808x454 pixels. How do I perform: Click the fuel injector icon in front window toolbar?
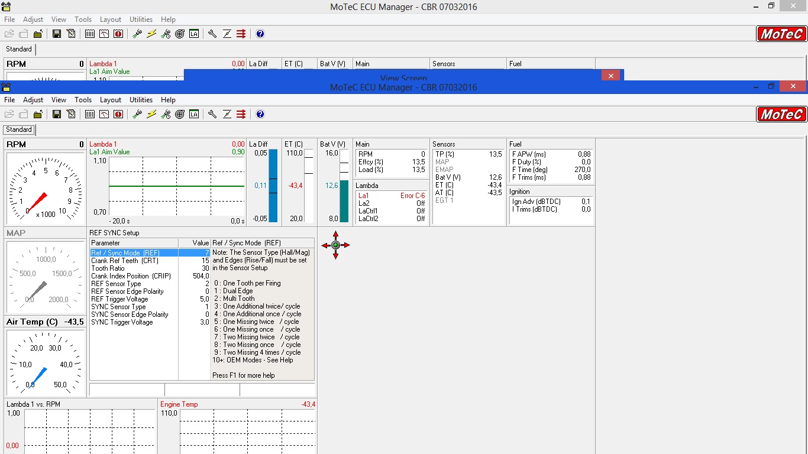click(x=137, y=114)
